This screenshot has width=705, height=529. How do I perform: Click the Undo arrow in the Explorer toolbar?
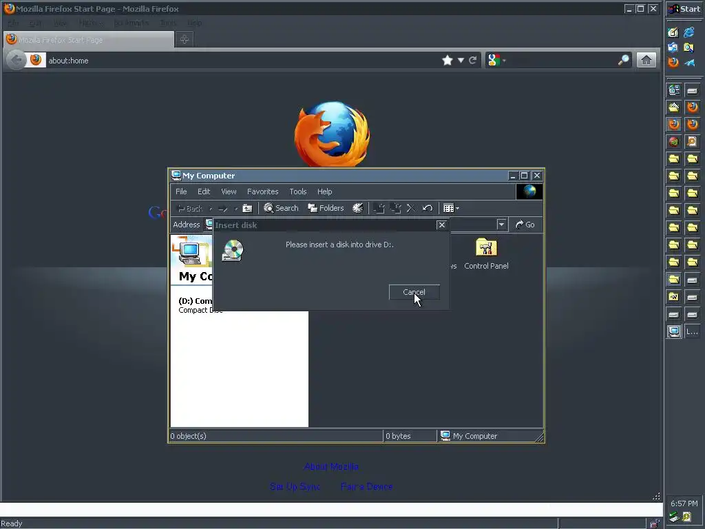[x=427, y=208]
